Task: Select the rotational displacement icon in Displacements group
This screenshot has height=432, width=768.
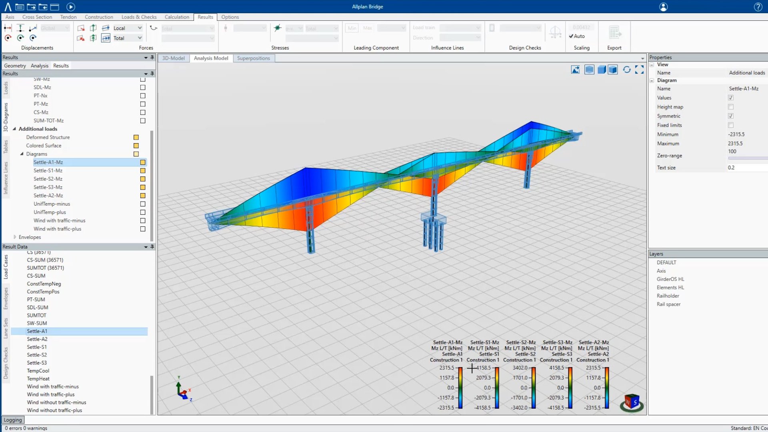Action: pos(8,38)
